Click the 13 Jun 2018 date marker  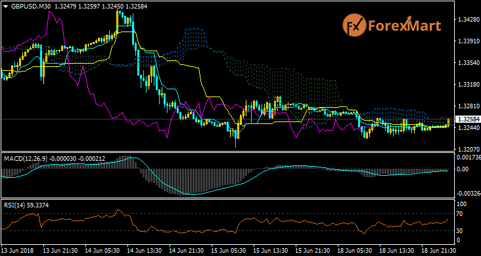click(x=18, y=249)
